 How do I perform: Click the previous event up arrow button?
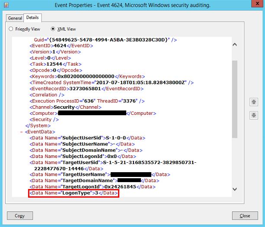[x=253, y=102]
